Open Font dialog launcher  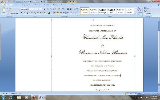pyautogui.click(x=51, y=16)
